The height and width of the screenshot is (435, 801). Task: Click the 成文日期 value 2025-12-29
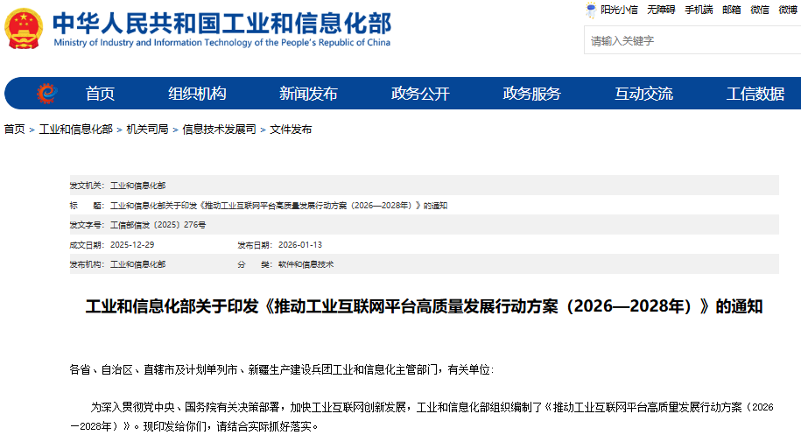(x=132, y=244)
